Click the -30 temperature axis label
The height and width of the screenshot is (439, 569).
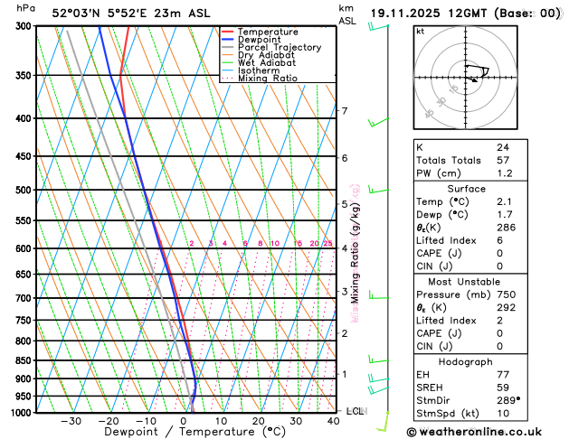tap(71, 421)
